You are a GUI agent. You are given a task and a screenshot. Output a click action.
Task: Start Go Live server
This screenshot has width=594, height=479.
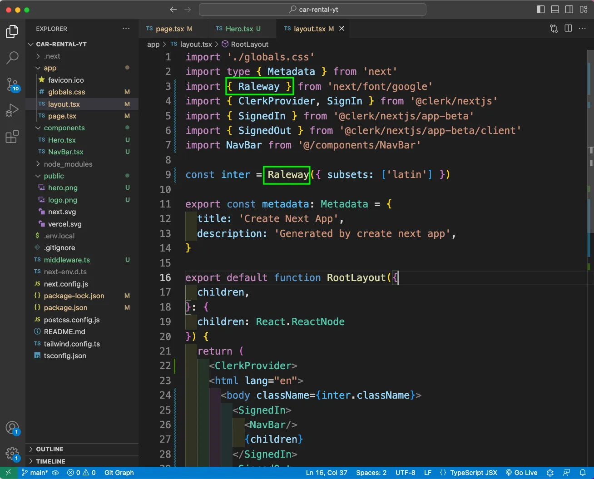[x=521, y=473]
